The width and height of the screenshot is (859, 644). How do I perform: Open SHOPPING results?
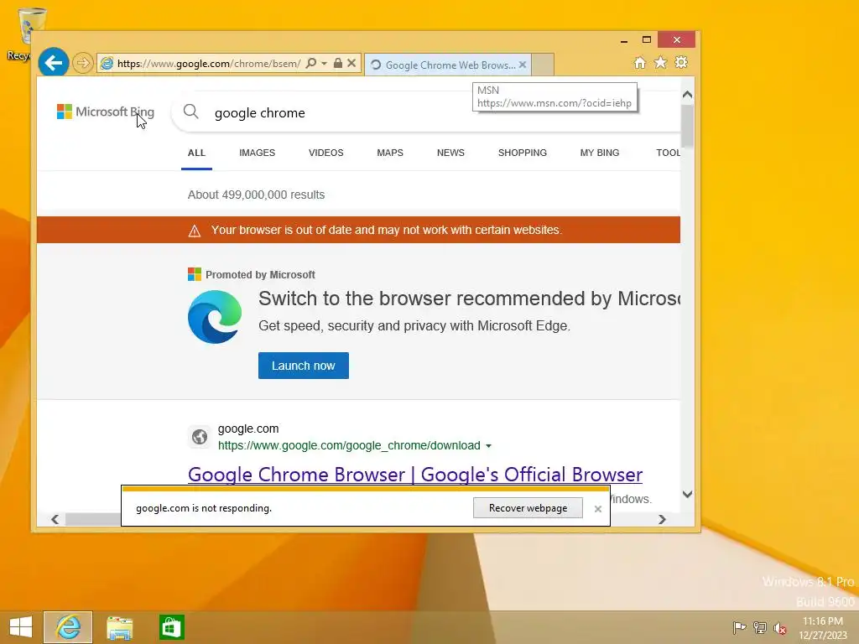[523, 153]
